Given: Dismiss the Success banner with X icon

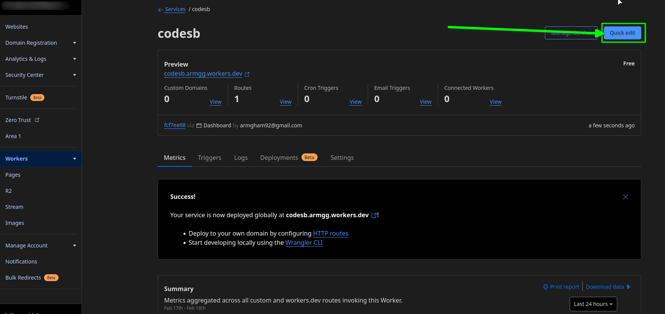Looking at the screenshot, I should point(626,197).
